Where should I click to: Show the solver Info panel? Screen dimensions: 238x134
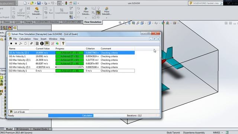[x=42, y=44]
